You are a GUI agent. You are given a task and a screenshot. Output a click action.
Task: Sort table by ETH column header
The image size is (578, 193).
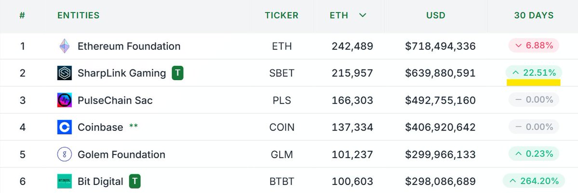(x=339, y=15)
